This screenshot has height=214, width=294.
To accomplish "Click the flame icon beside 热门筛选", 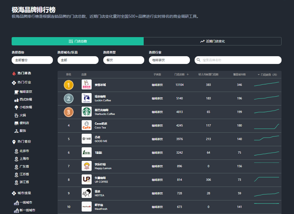I will click(14, 73).
